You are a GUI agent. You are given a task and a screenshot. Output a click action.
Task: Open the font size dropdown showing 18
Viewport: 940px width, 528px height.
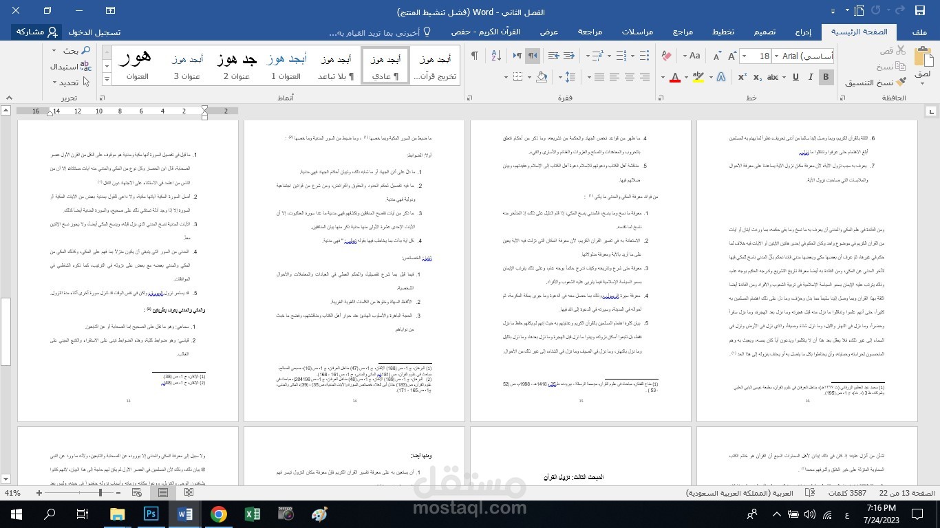point(744,56)
